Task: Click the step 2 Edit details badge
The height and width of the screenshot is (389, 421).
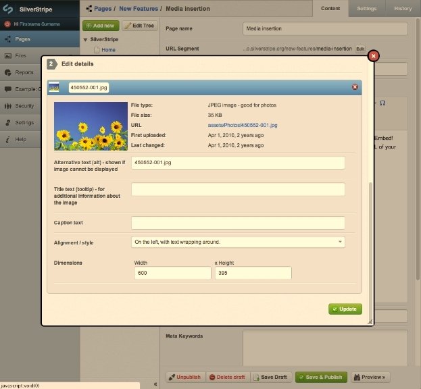Action: click(x=52, y=64)
